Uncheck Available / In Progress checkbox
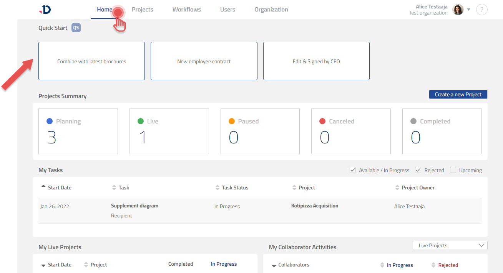The height and width of the screenshot is (273, 503). [x=352, y=170]
